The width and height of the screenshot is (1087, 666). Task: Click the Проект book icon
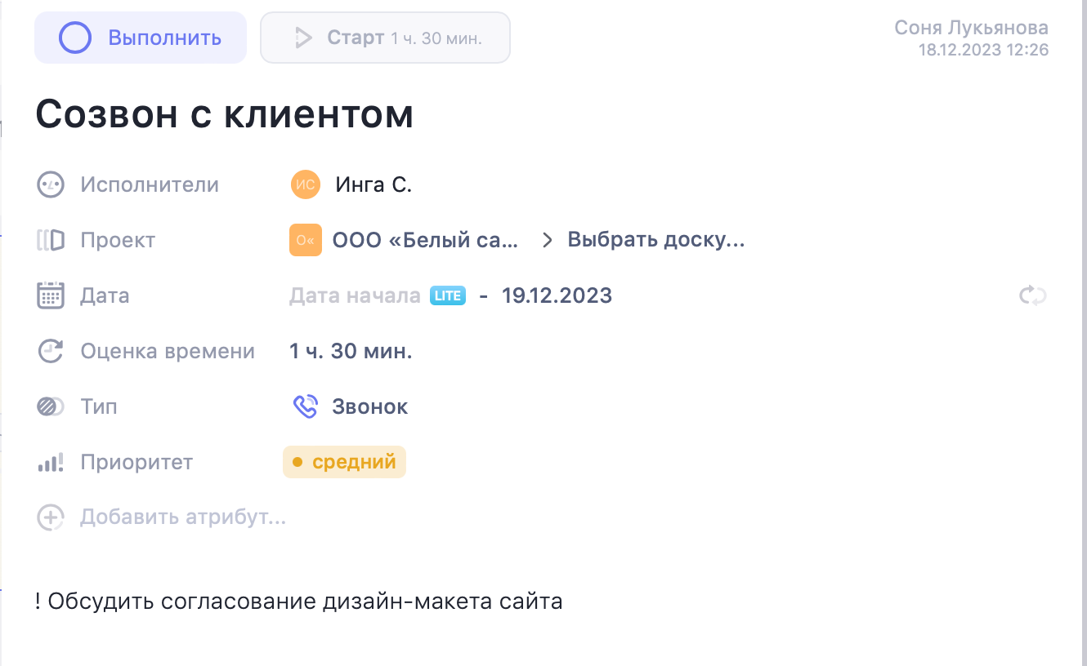point(50,239)
